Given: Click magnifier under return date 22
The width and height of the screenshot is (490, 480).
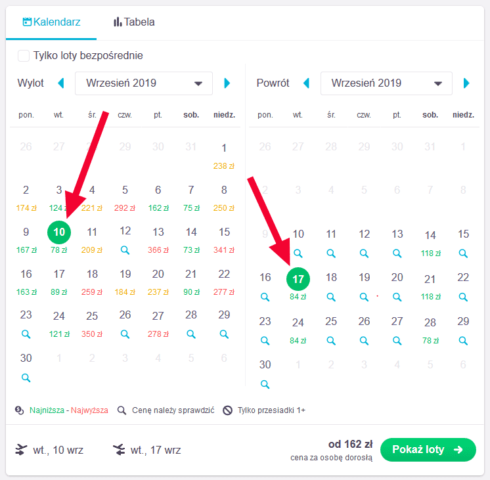Looking at the screenshot, I should 463,297.
